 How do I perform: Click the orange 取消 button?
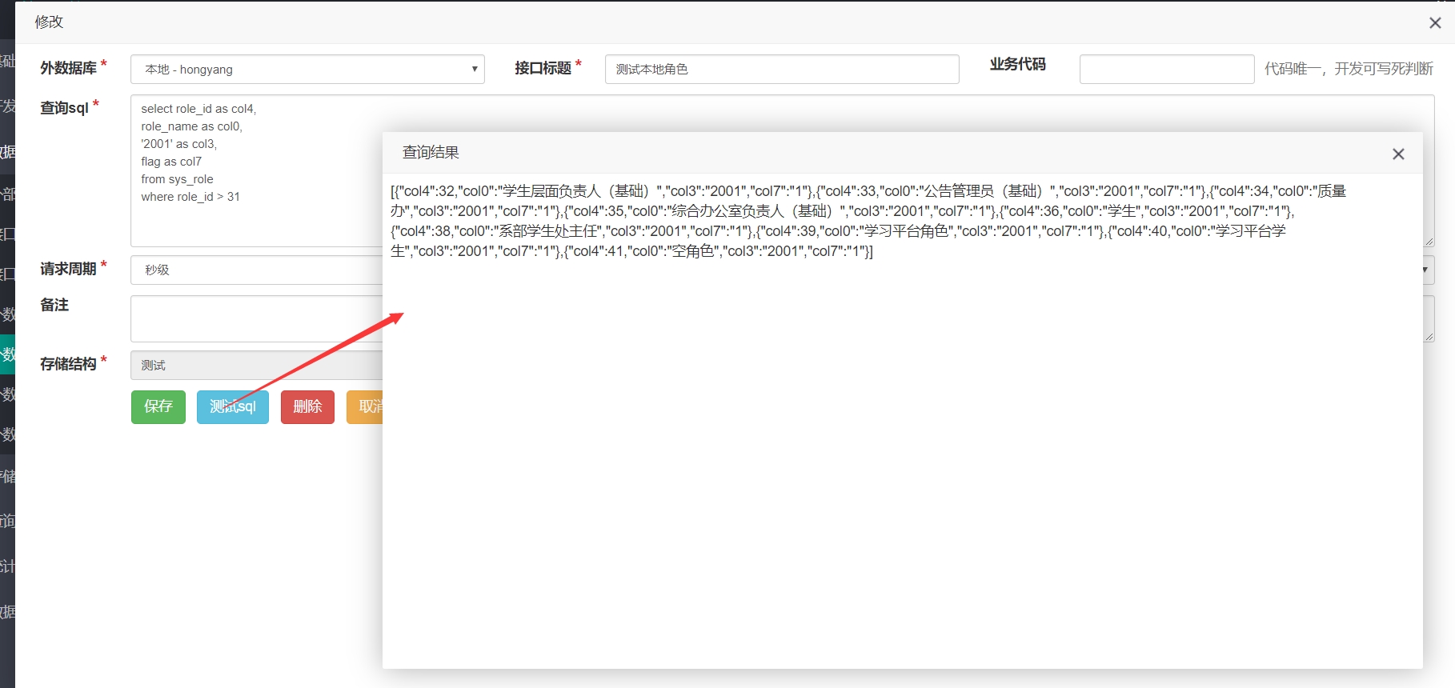(x=365, y=407)
